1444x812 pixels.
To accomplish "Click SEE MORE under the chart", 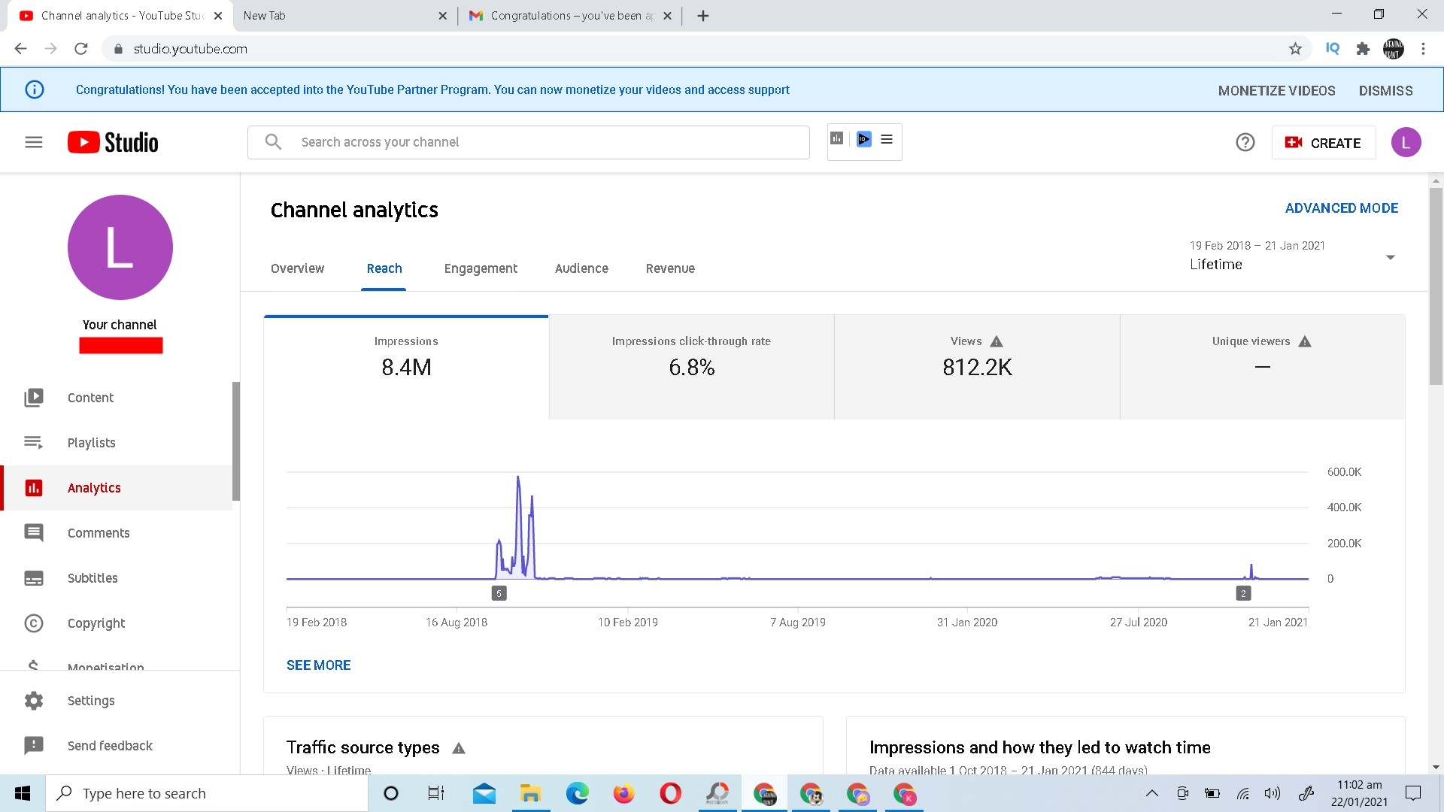I will tap(318, 665).
